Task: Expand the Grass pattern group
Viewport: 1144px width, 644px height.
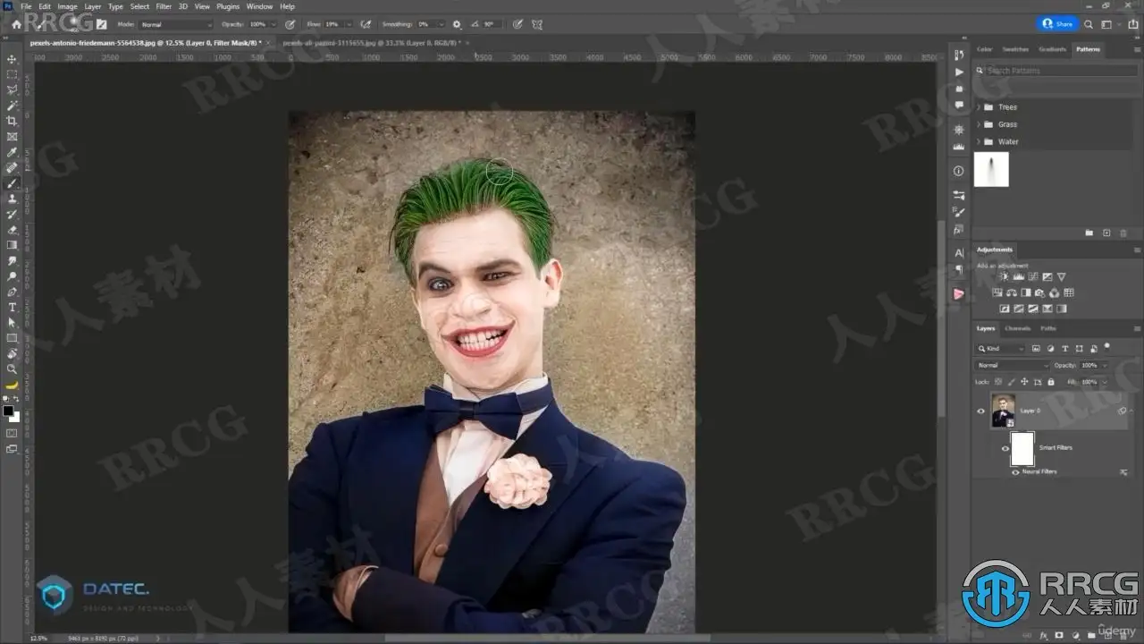Action: pyautogui.click(x=979, y=124)
